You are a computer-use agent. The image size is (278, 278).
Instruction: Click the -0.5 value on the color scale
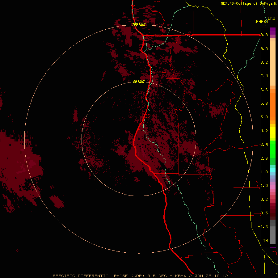click(x=263, y=213)
